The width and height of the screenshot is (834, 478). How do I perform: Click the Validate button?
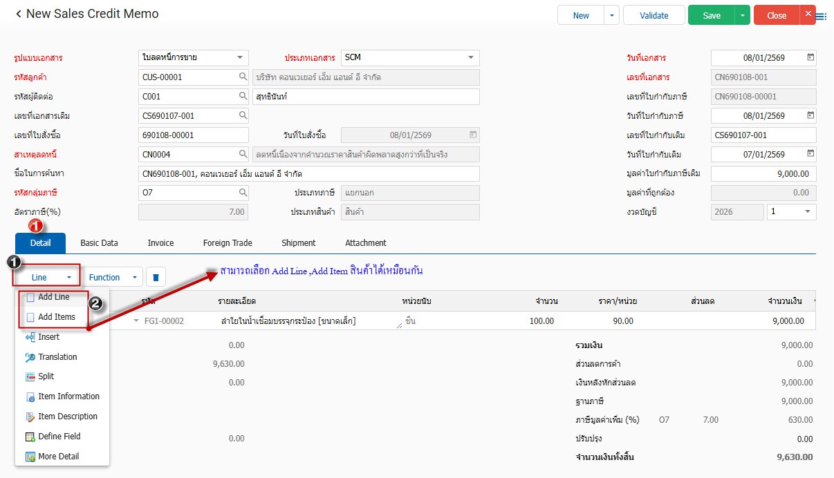tap(654, 16)
